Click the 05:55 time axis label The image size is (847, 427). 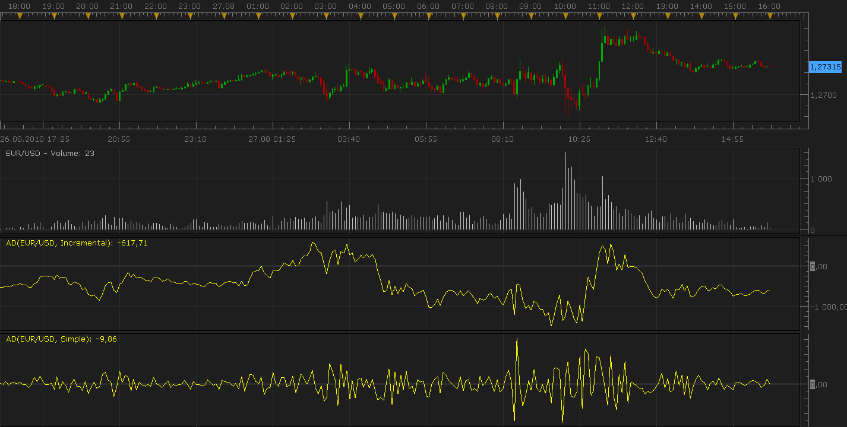click(426, 139)
